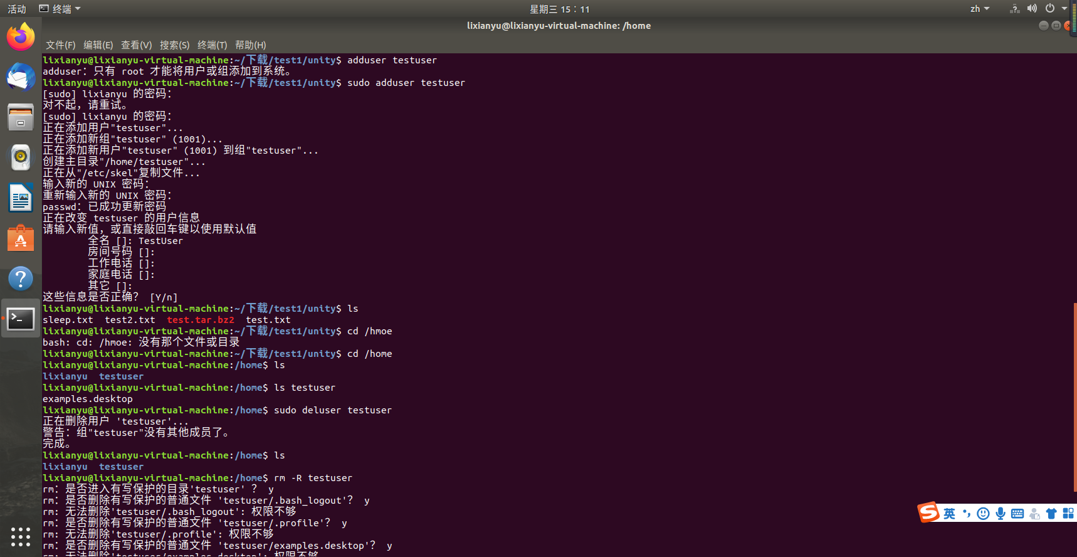
Task: Open the zh input source dropdown
Action: point(980,9)
